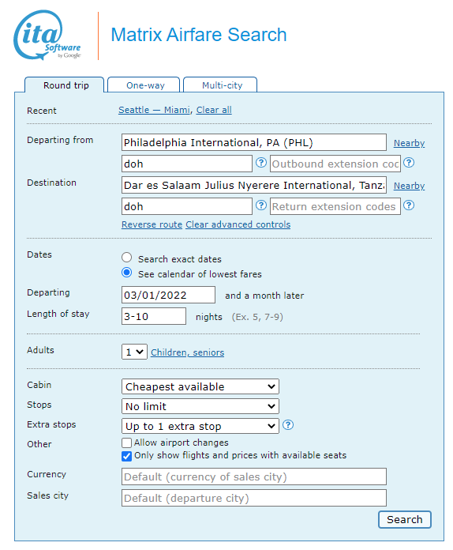Open the Children, seniors link
Screen dimensions: 453x550
click(188, 352)
